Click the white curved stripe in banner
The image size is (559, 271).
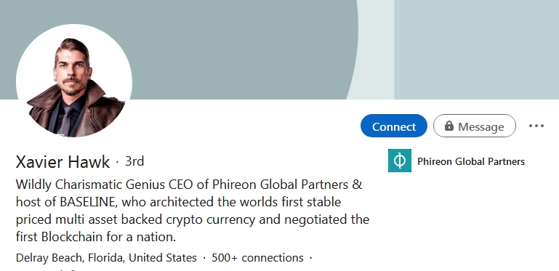[x=373, y=50]
